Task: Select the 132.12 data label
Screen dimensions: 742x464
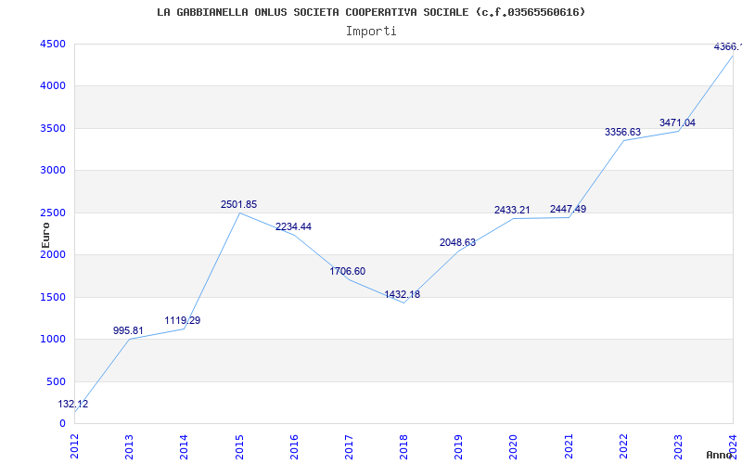Action: pyautogui.click(x=73, y=405)
